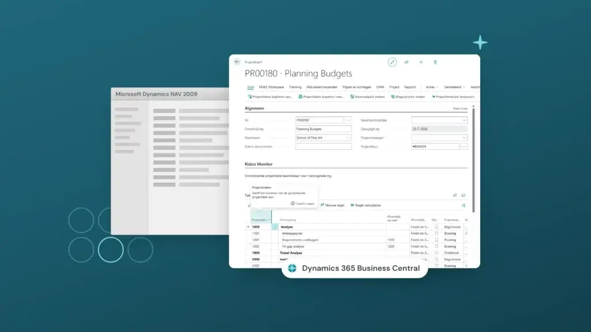This screenshot has width=591, height=332.
Task: Open the OHW tab
Action: point(380,87)
